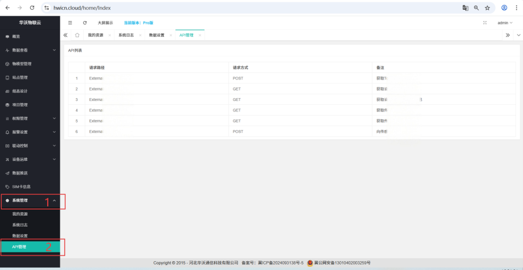This screenshot has height=270, width=523.
Task: Switch to the 数据设置 tab
Action: click(156, 35)
